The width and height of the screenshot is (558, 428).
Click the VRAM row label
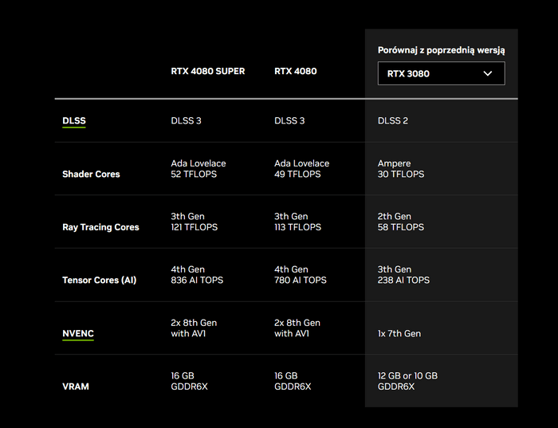tap(76, 387)
